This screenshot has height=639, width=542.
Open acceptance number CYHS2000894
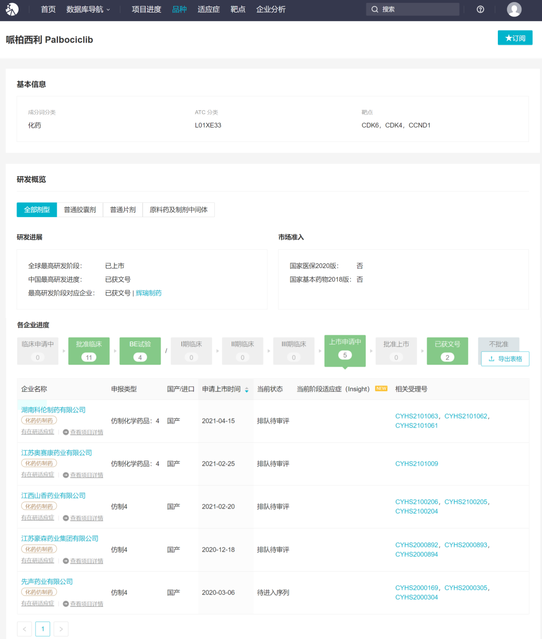[417, 555]
